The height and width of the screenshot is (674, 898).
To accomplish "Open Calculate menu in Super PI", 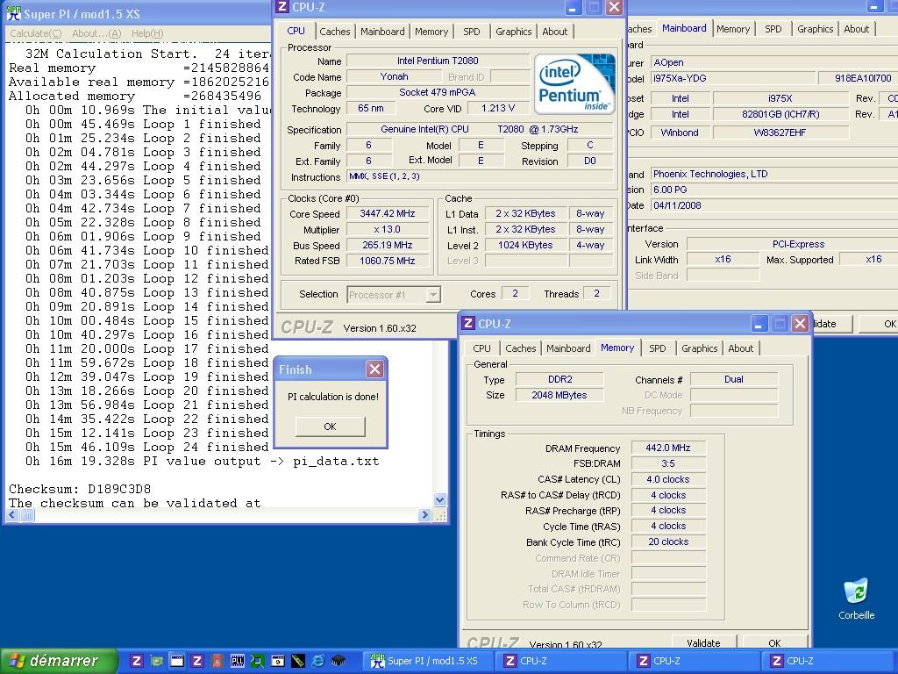I will pos(35,33).
